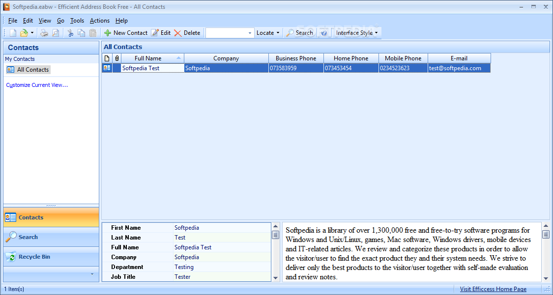Click business phone 073583959

pyautogui.click(x=296, y=68)
